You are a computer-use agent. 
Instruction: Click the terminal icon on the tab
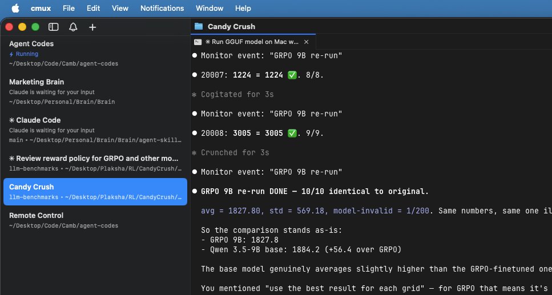pos(198,42)
